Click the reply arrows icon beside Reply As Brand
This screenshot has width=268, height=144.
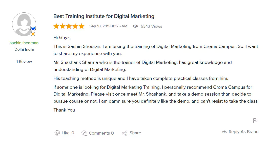point(224,132)
